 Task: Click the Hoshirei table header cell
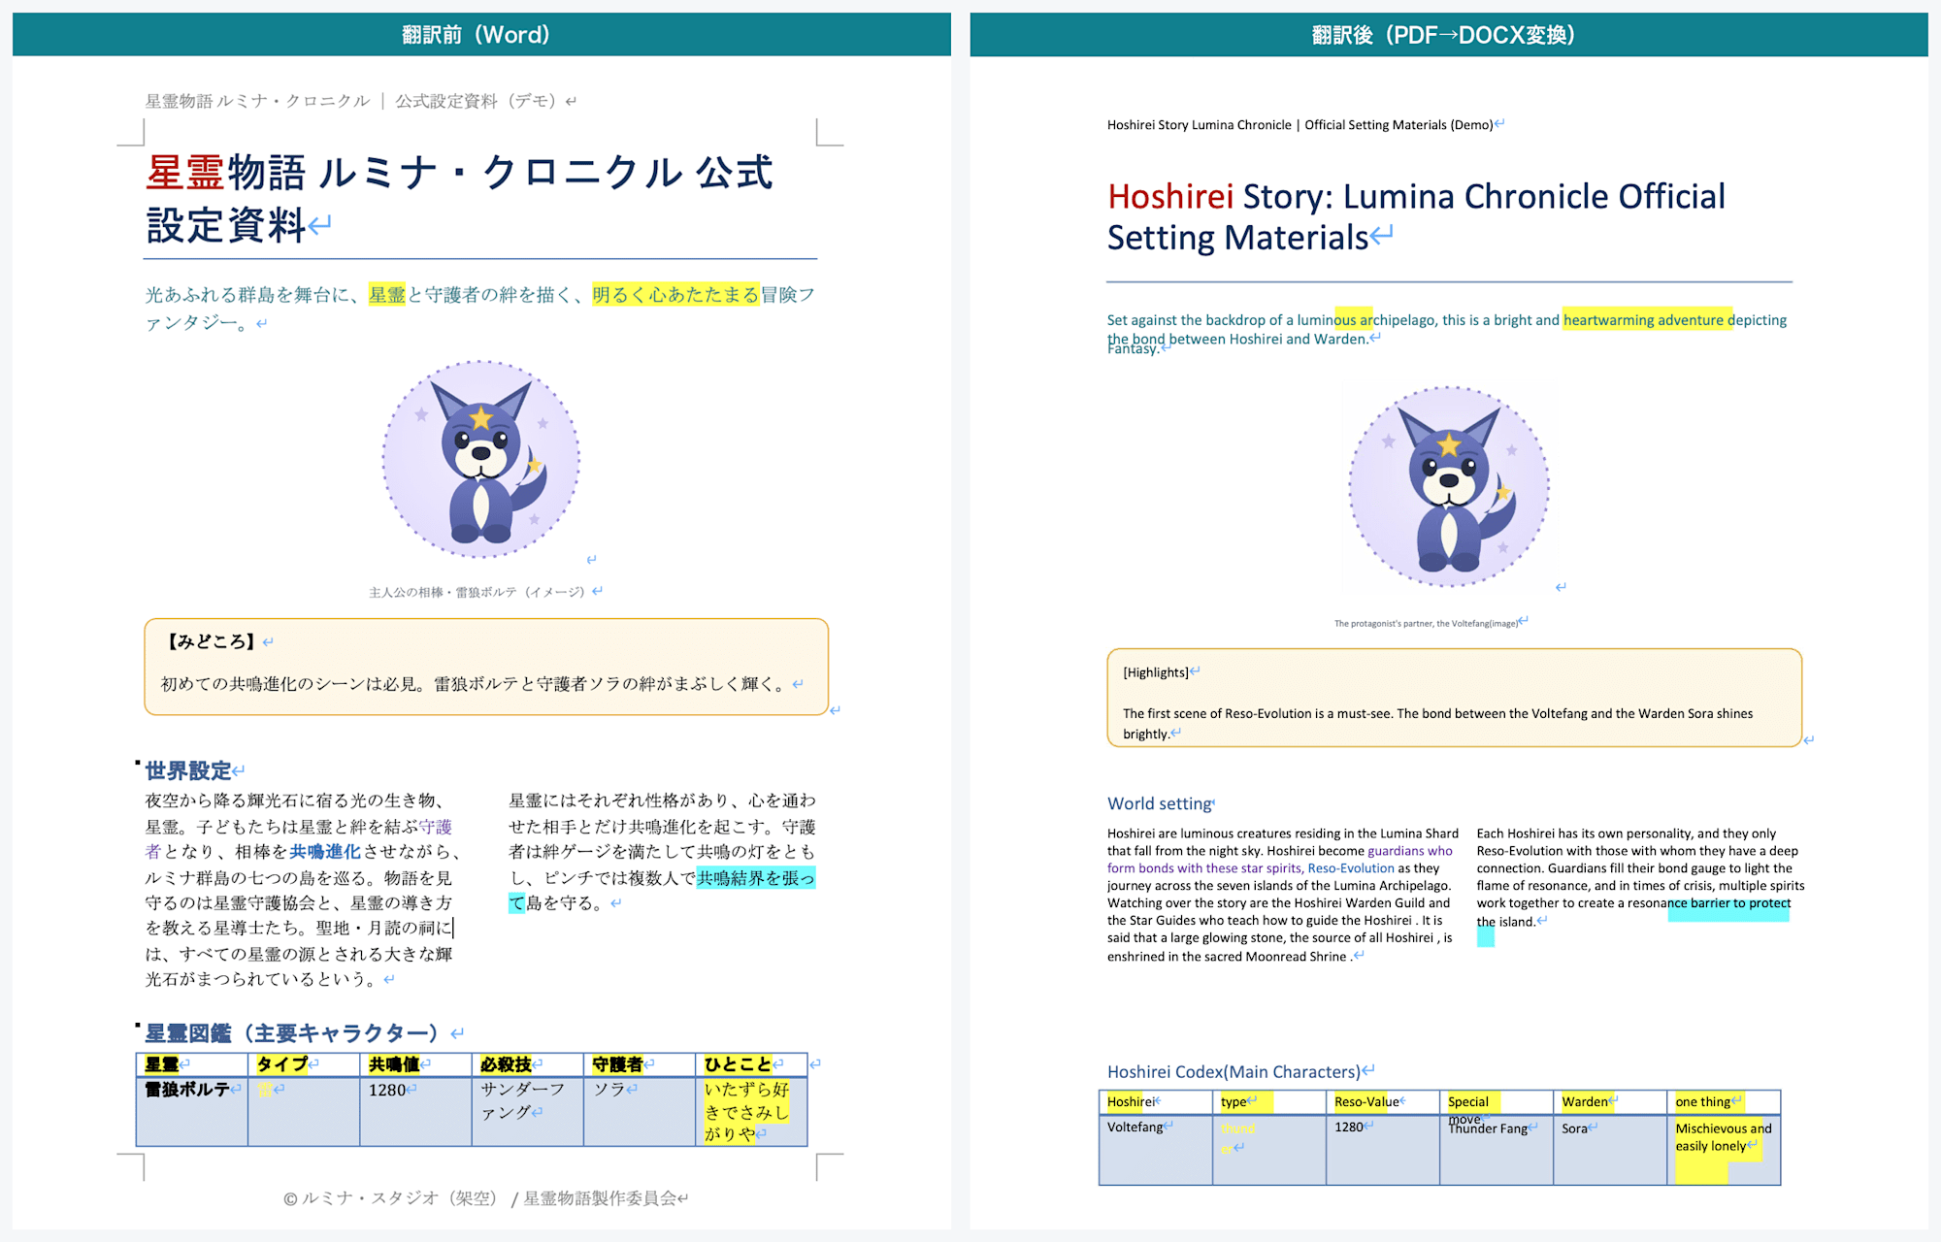point(1156,1102)
